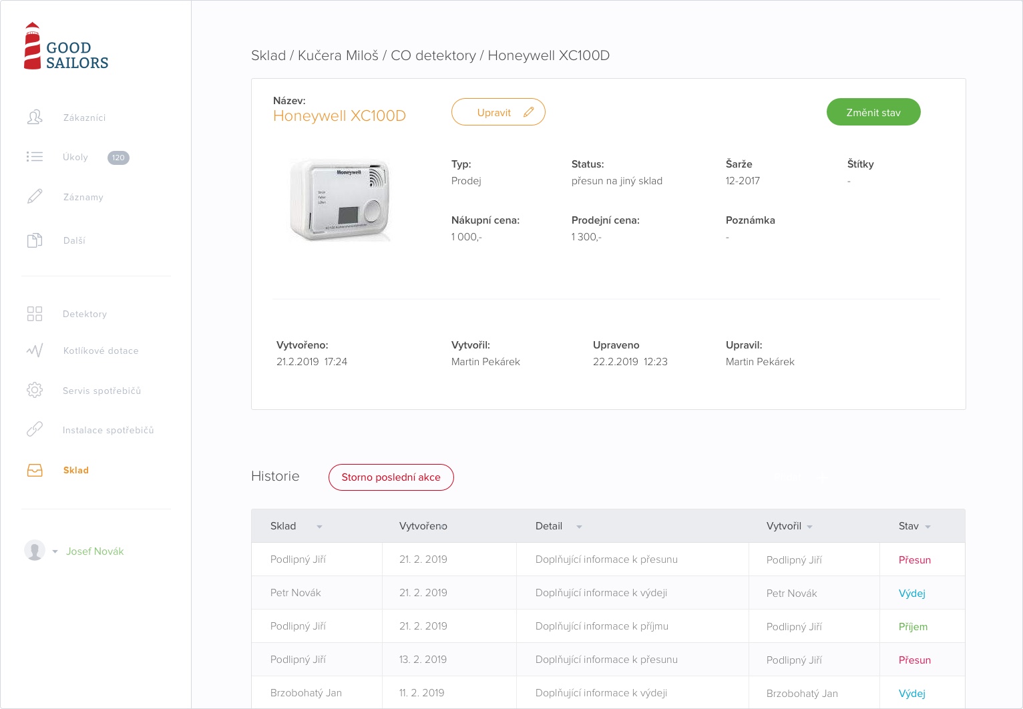Image resolution: width=1023 pixels, height=709 pixels.
Task: Open Instalace spotřebičů section
Action: tap(108, 430)
